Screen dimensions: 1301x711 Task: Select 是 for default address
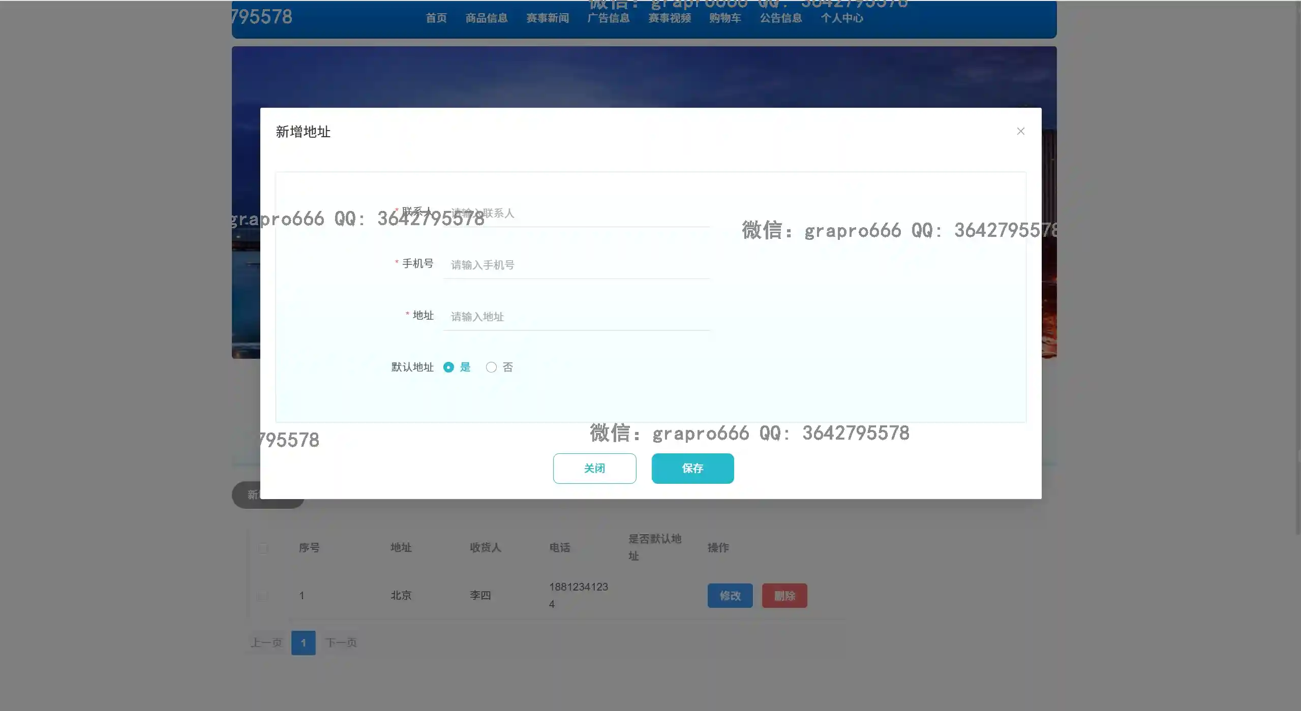pos(448,367)
